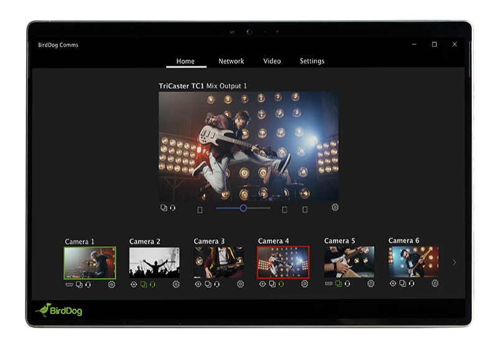
Task: Open Camera 2 gear settings
Action: pyautogui.click(x=176, y=284)
